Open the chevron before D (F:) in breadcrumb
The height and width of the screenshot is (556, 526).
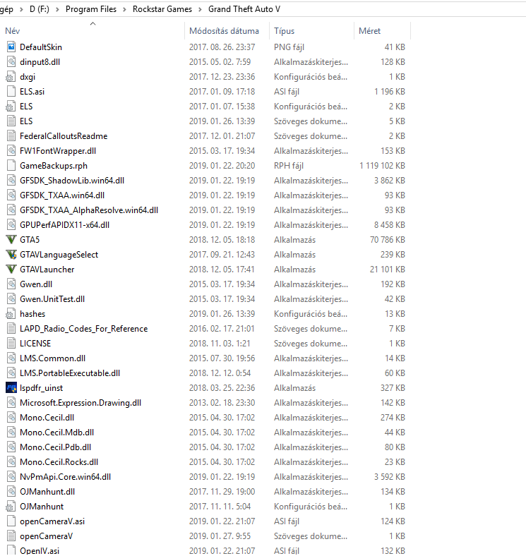pyautogui.click(x=21, y=9)
